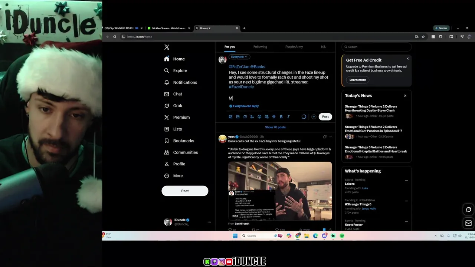Open more options on yeet's post
Screen dimensions: 475x267
330,137
